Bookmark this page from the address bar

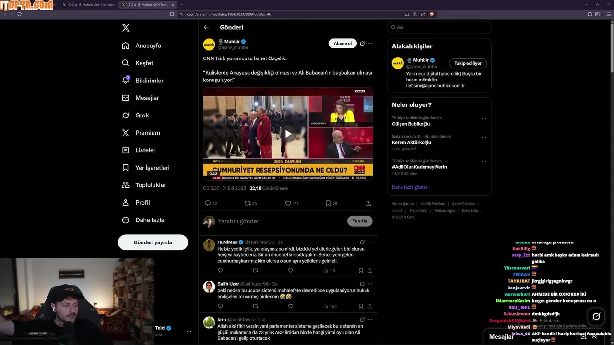click(x=172, y=14)
